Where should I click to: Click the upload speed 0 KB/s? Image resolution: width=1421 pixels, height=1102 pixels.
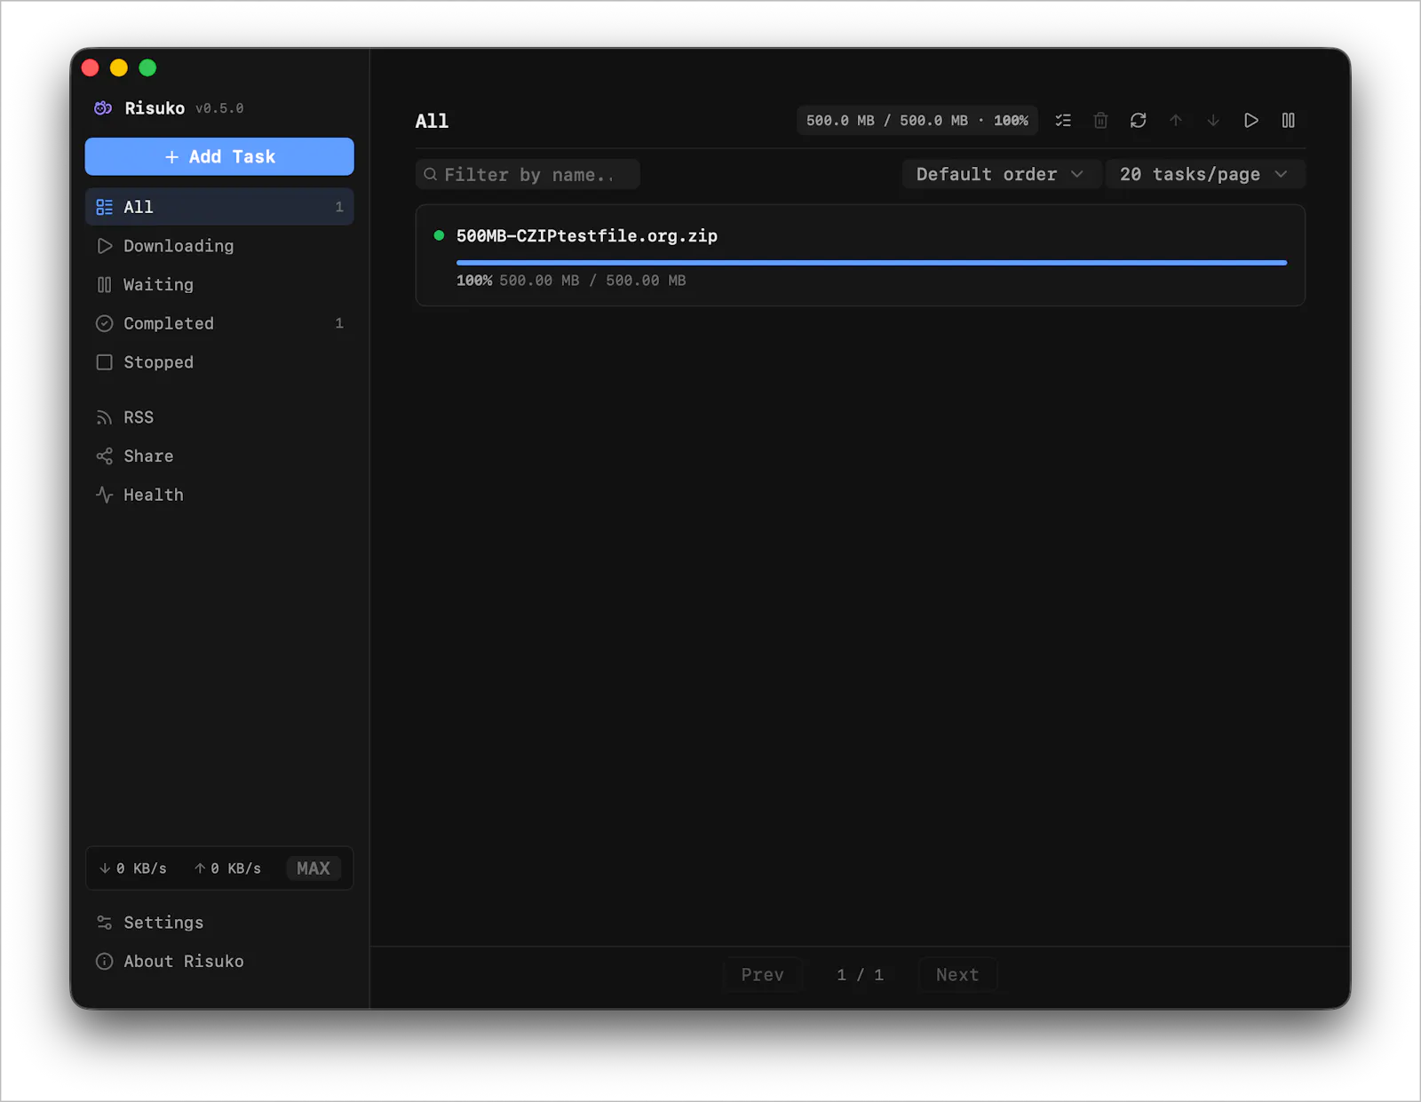[228, 868]
